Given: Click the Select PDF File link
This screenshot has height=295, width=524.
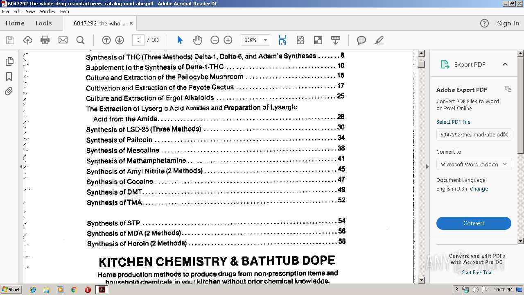Looking at the screenshot, I should [x=453, y=122].
